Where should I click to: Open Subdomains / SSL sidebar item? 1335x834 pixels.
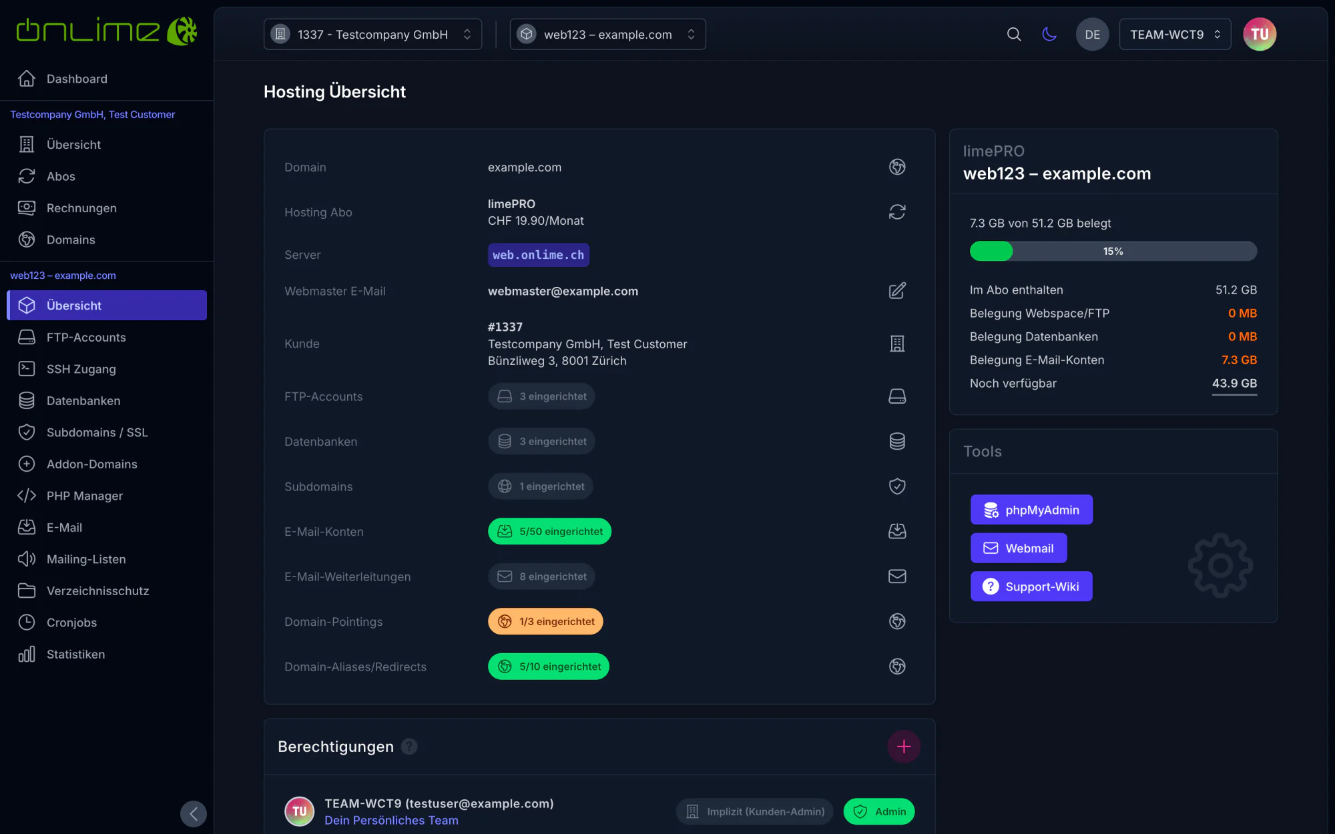point(107,432)
